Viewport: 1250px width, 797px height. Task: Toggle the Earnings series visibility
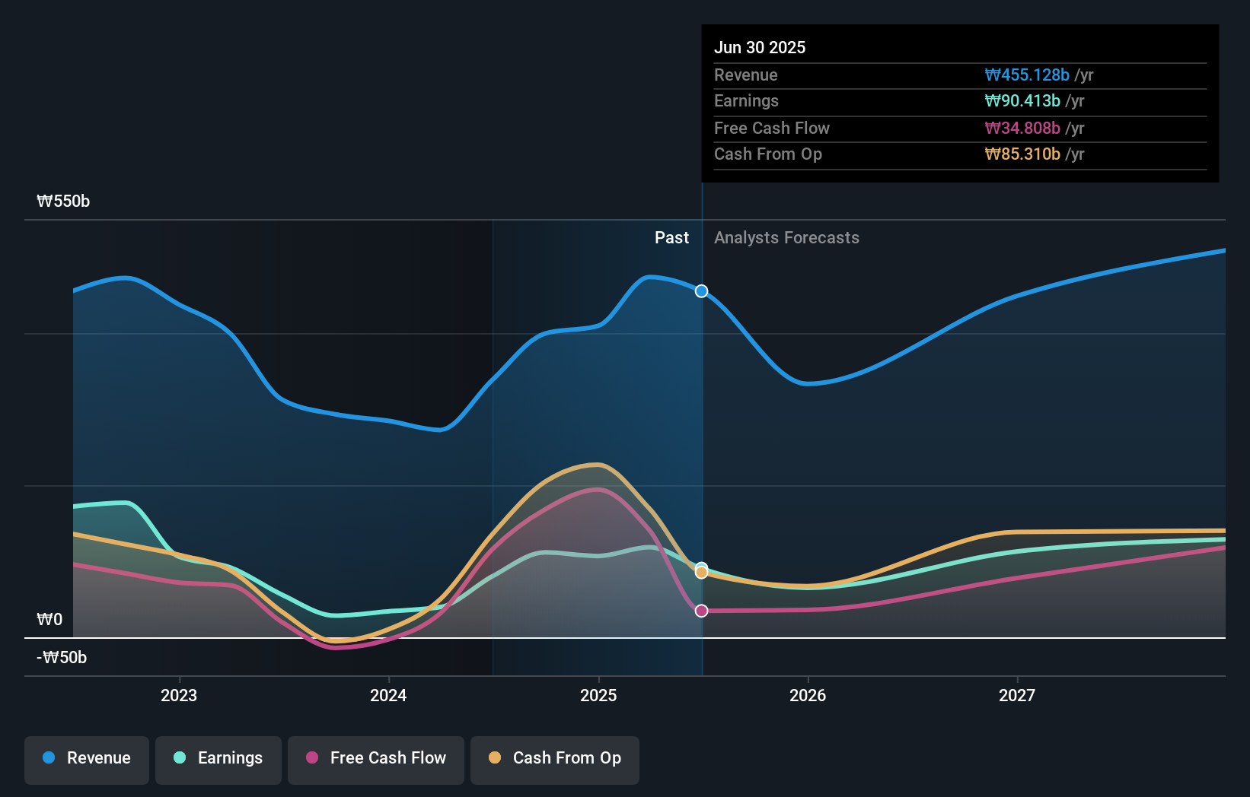pos(218,758)
